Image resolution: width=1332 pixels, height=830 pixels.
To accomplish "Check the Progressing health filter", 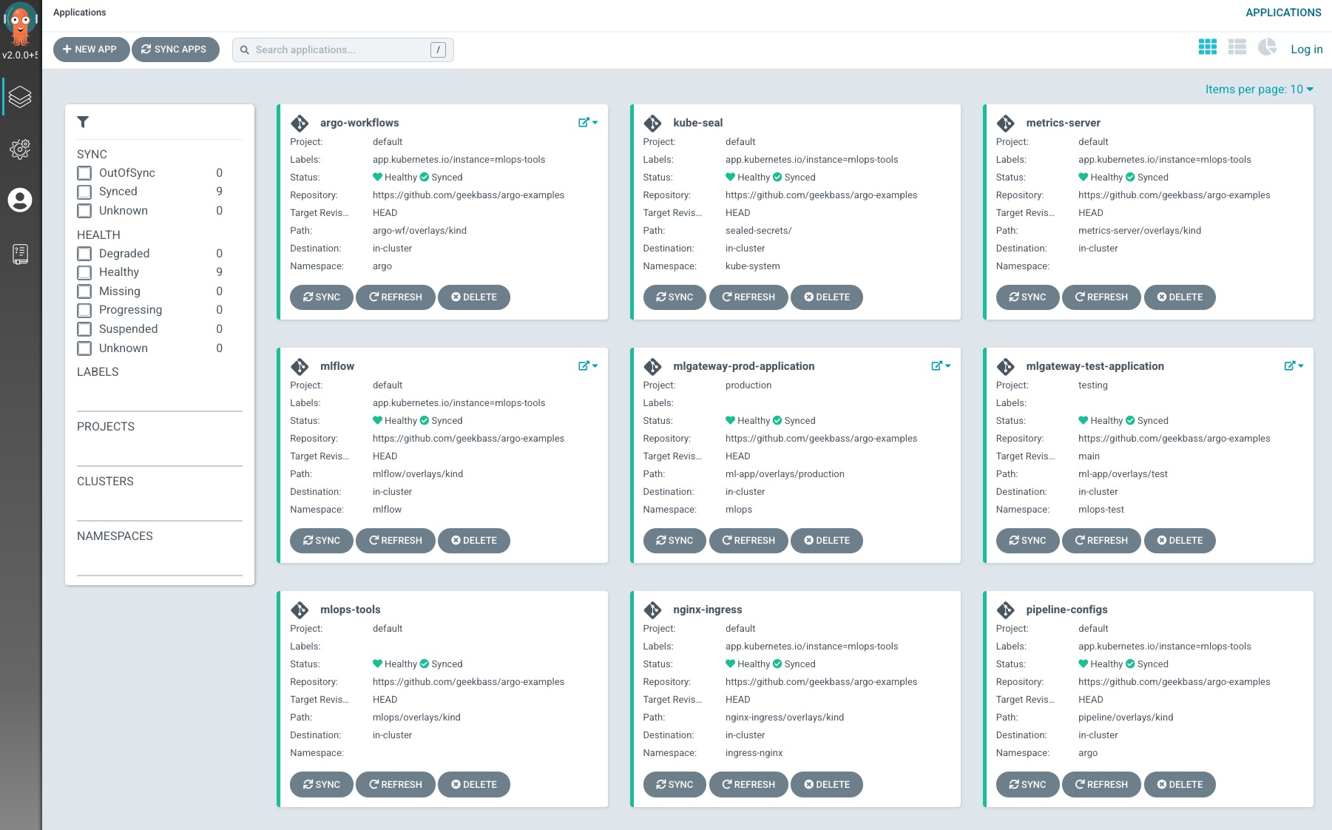I will coord(84,310).
